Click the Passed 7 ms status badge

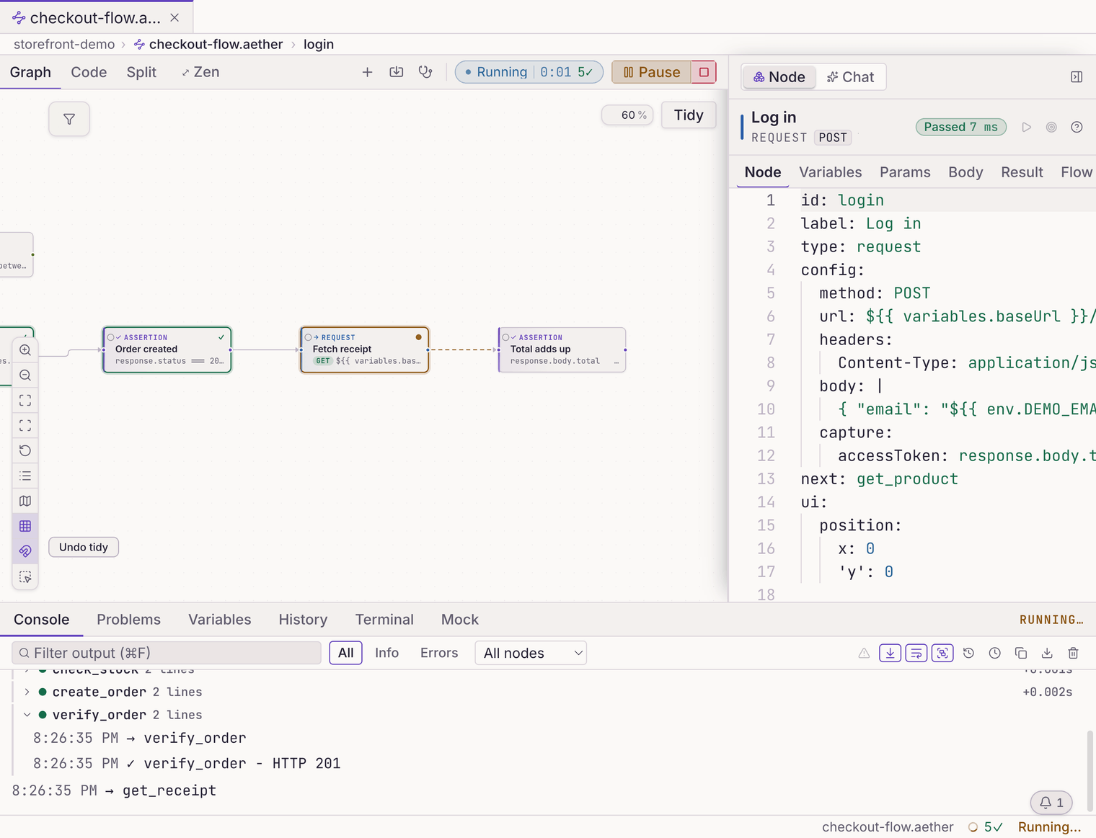(x=961, y=128)
